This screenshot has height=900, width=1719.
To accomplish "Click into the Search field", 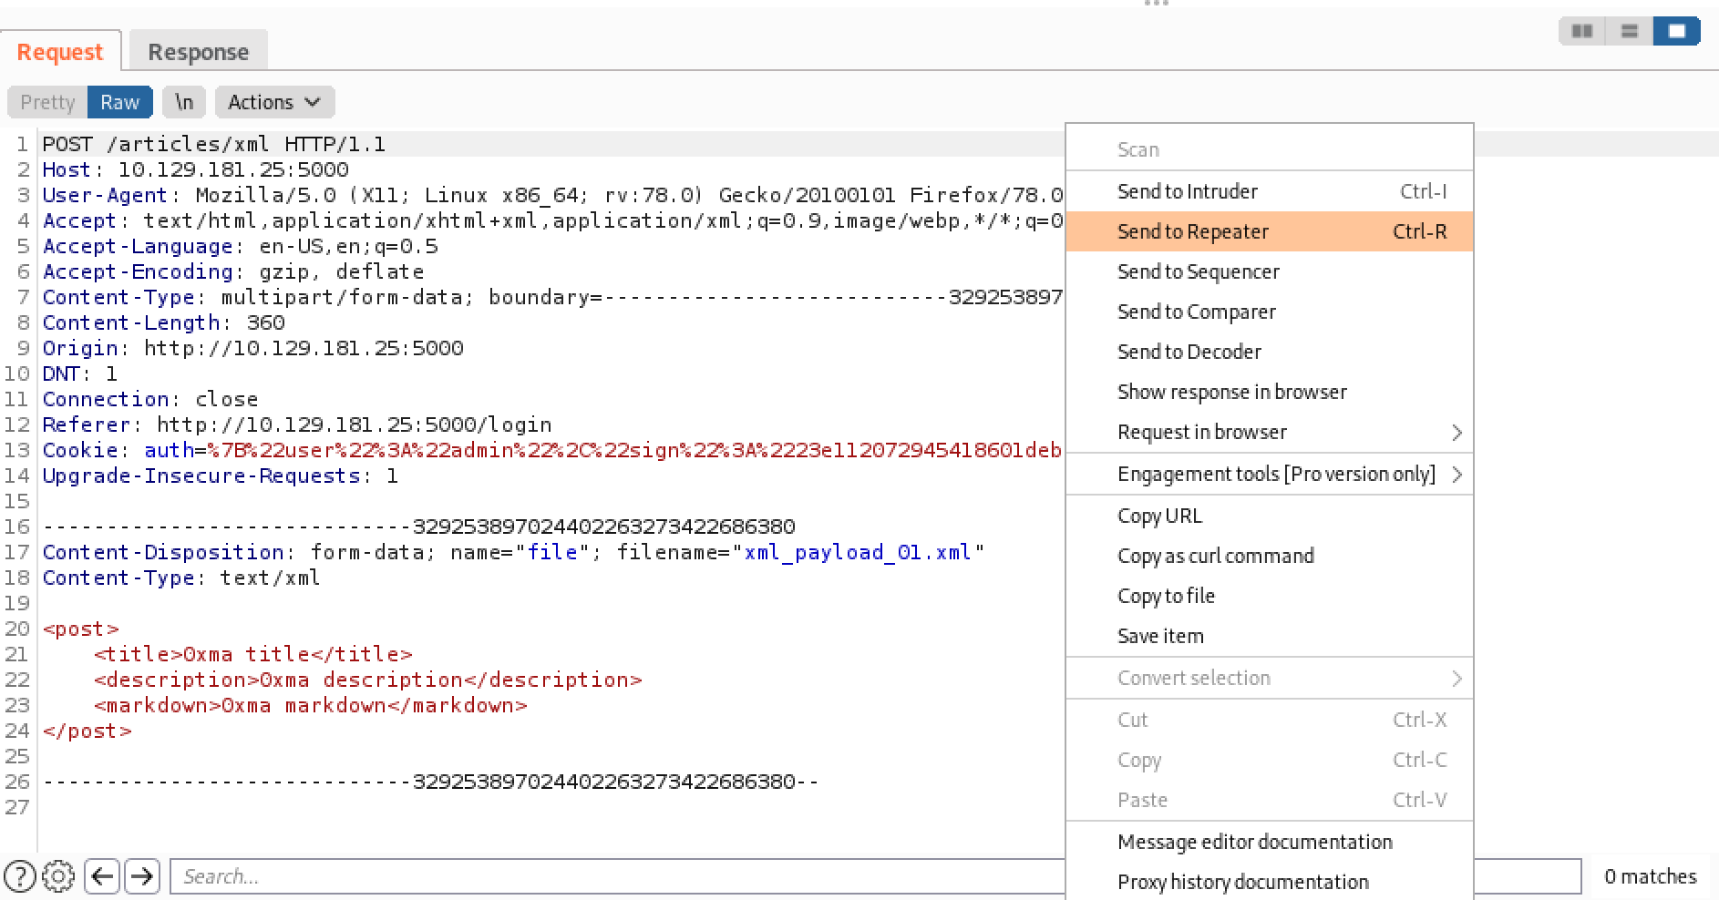I will pyautogui.click(x=617, y=876).
